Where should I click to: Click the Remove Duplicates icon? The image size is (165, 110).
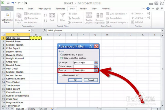[x=100, y=15]
